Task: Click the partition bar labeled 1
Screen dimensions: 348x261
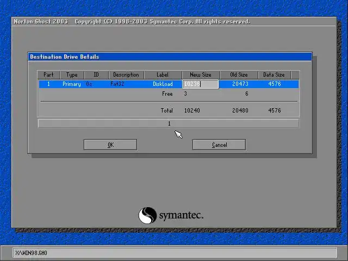Action: pos(169,123)
